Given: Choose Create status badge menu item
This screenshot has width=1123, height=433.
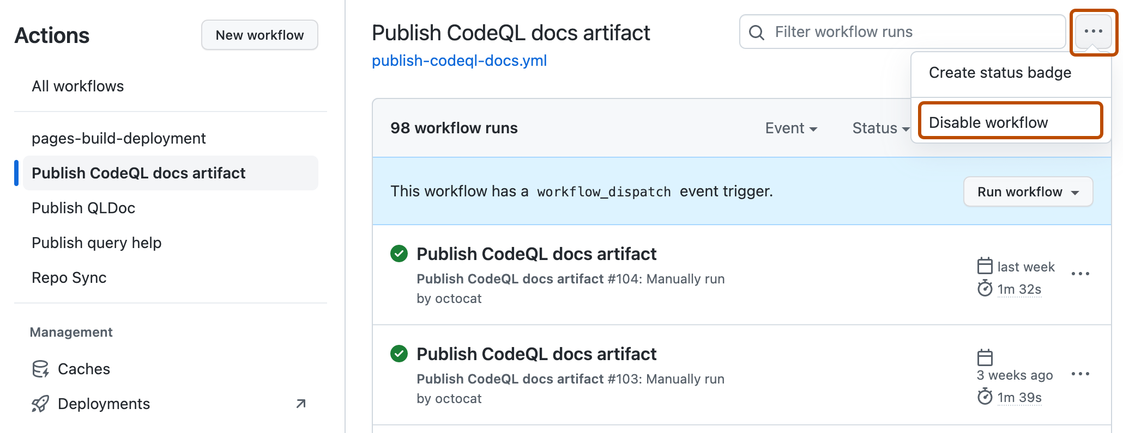Looking at the screenshot, I should click(1000, 73).
